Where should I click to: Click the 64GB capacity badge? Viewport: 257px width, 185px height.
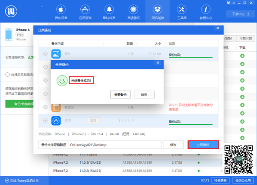[20, 35]
